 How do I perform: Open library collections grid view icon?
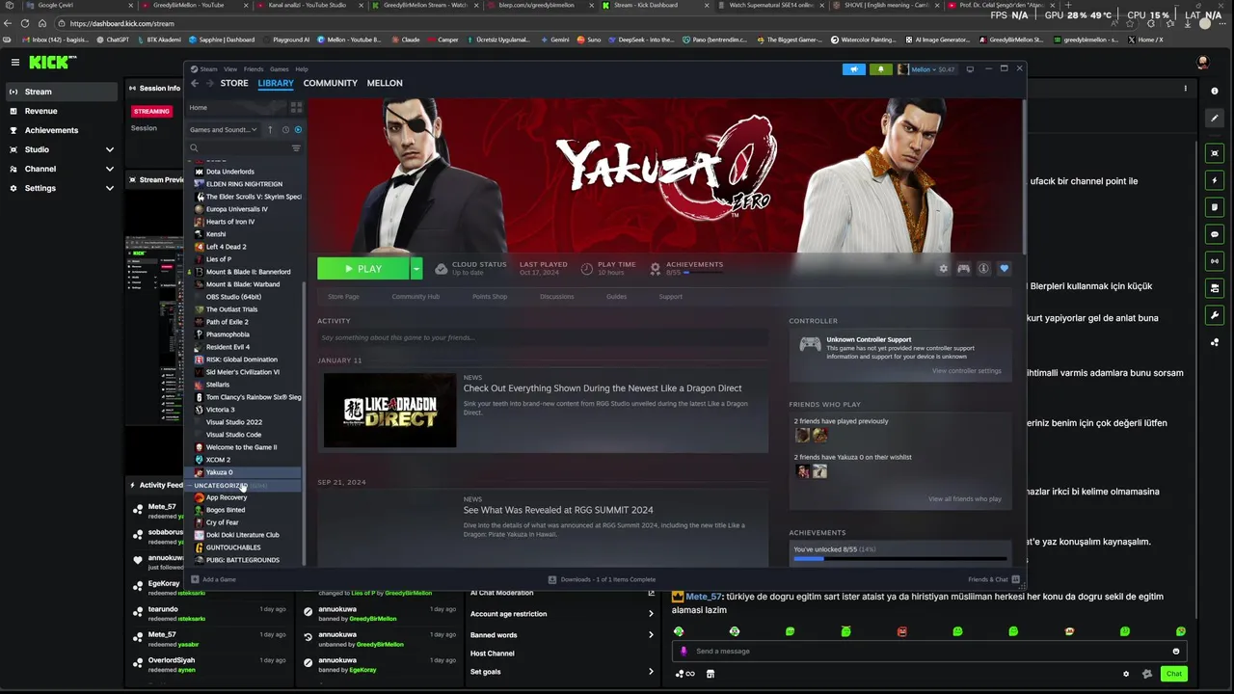tap(296, 107)
